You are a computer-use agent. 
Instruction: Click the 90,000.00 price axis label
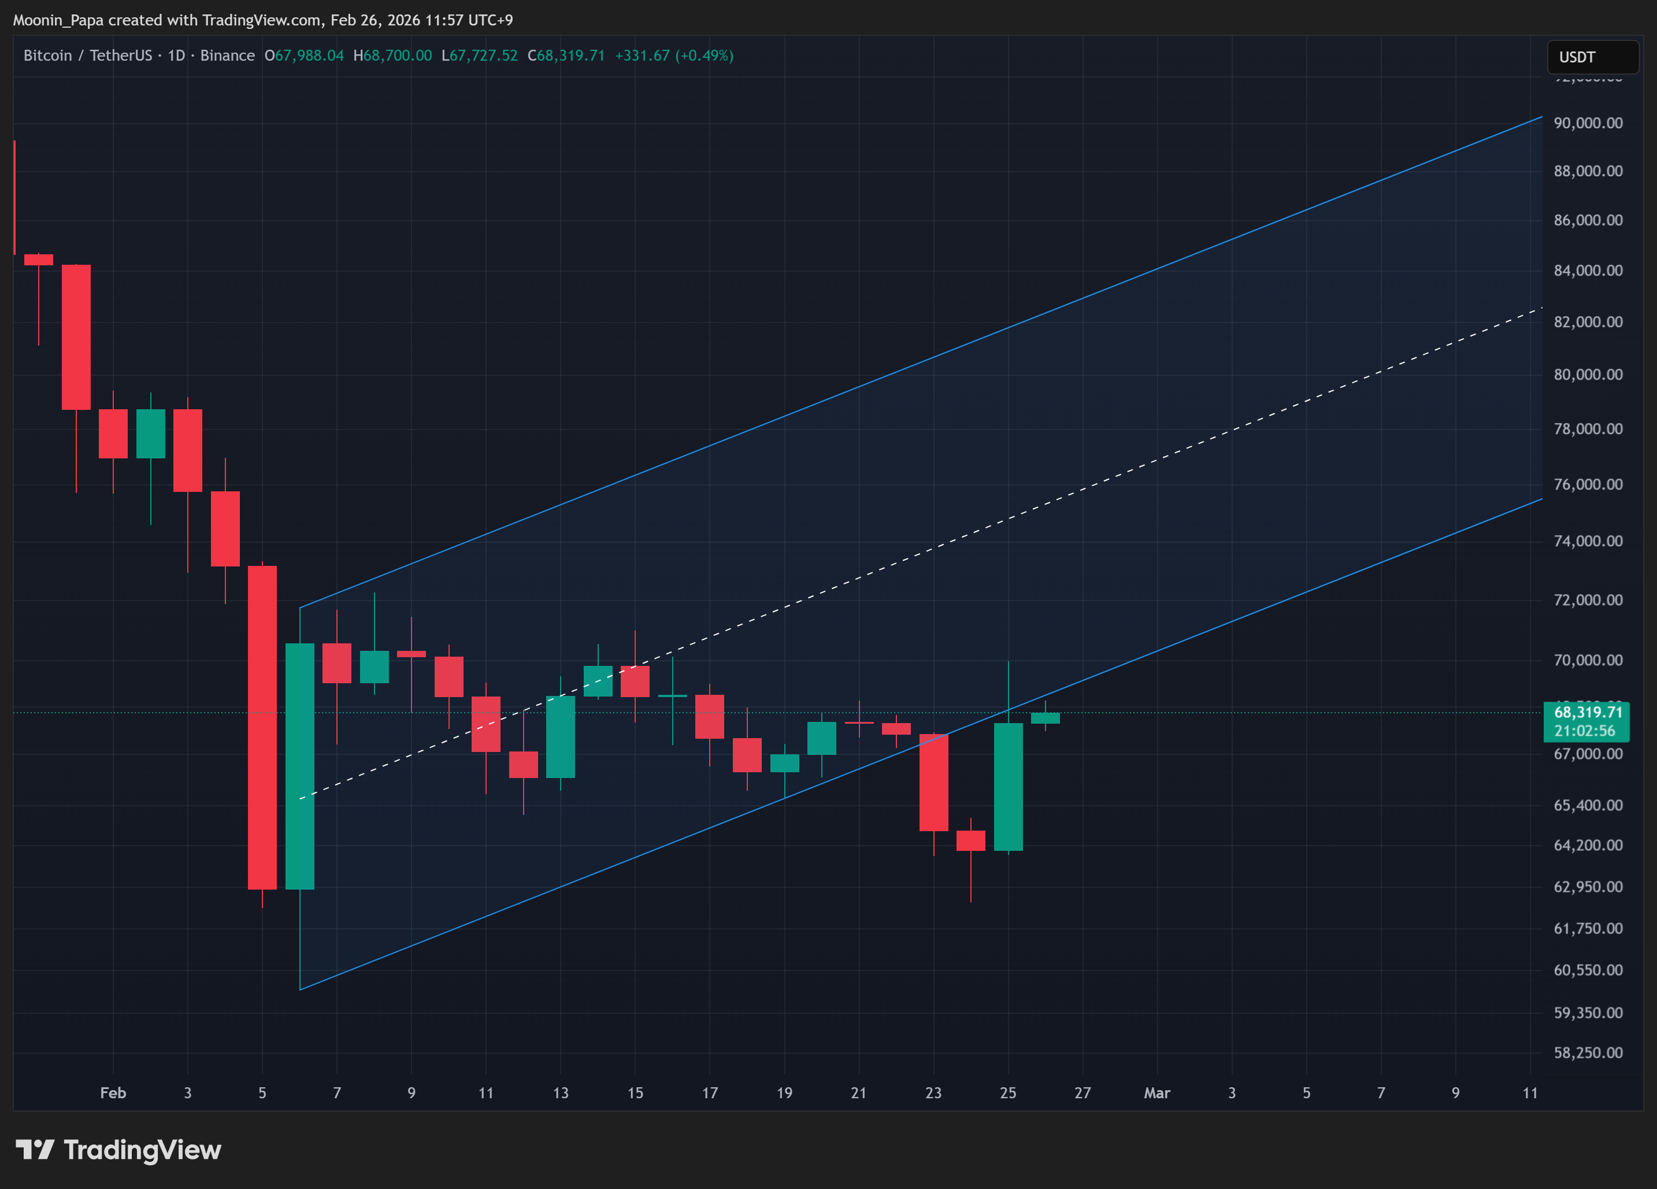click(x=1588, y=123)
